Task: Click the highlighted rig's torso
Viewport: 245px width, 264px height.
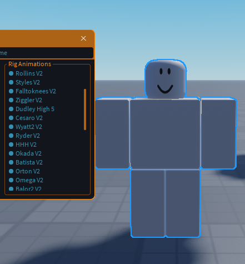Action: coord(165,134)
